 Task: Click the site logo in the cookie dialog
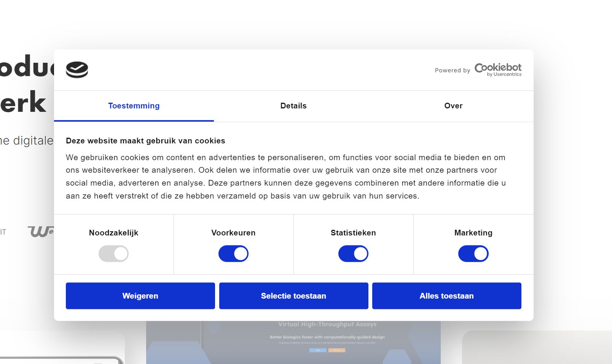click(x=77, y=70)
